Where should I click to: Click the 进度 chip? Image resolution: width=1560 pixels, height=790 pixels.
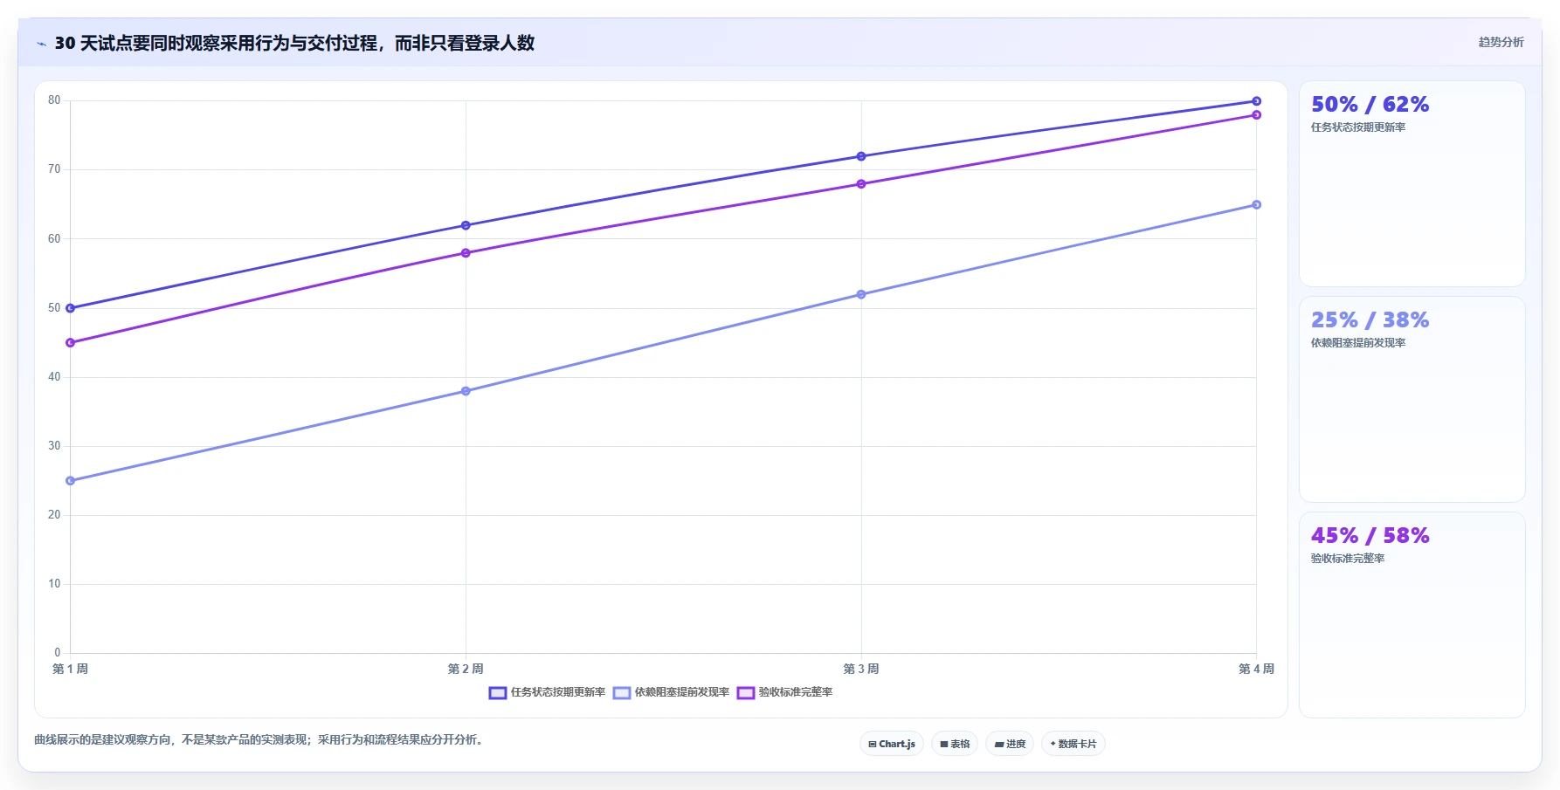pyautogui.click(x=1010, y=744)
